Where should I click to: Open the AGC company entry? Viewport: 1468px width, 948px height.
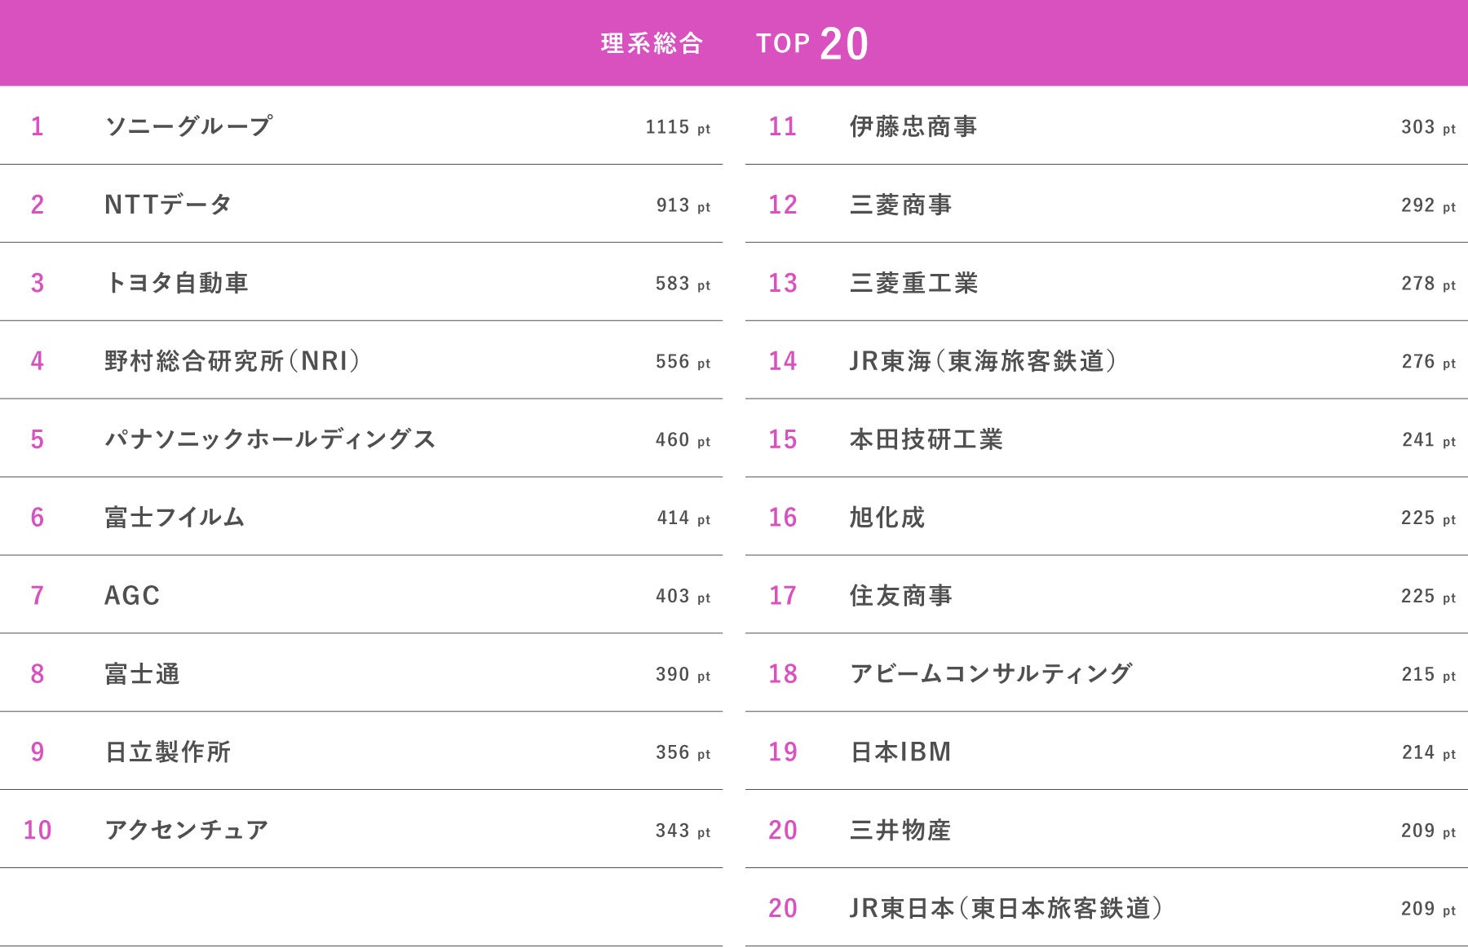[x=132, y=596]
